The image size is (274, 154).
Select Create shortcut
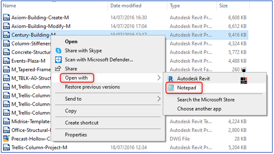[82, 123]
